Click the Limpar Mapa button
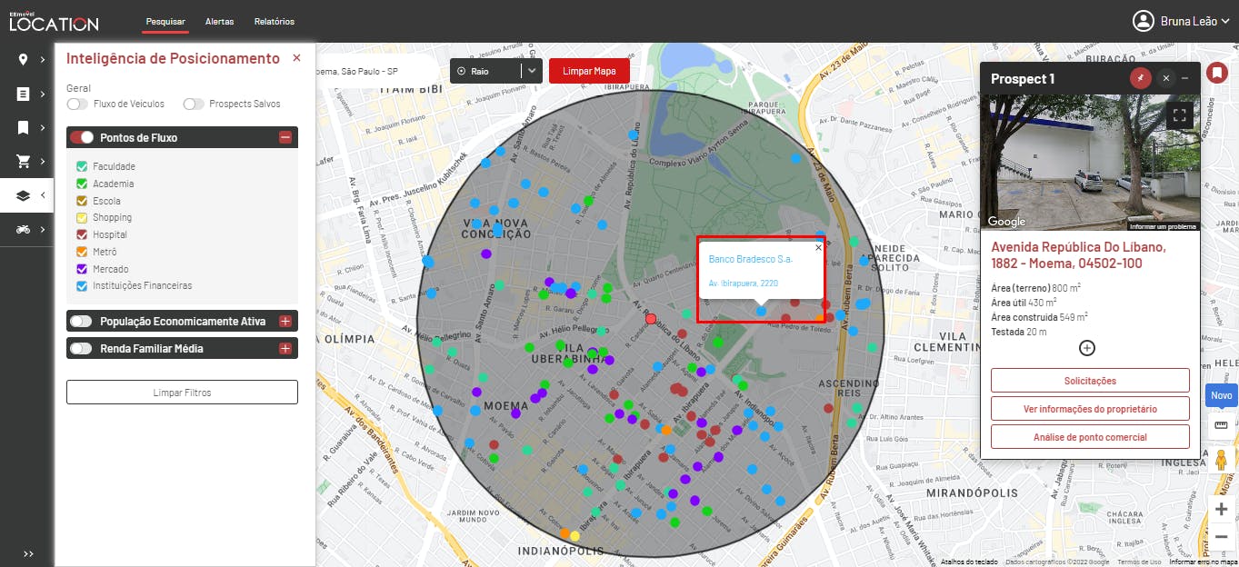 coord(590,71)
